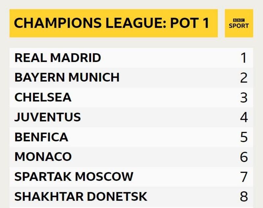Viewport: 263px width, 208px height.
Task: Select the Benfica team name
Action: (x=41, y=137)
